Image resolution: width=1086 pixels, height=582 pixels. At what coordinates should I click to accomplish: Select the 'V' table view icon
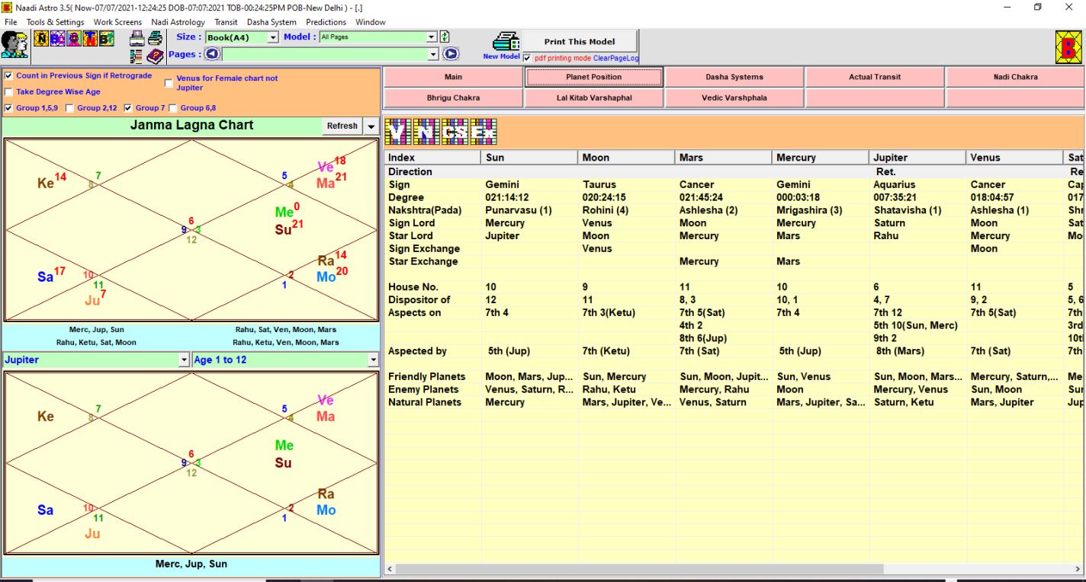click(x=398, y=132)
